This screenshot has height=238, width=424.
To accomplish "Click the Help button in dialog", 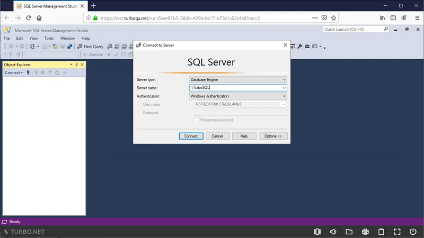I will click(244, 136).
